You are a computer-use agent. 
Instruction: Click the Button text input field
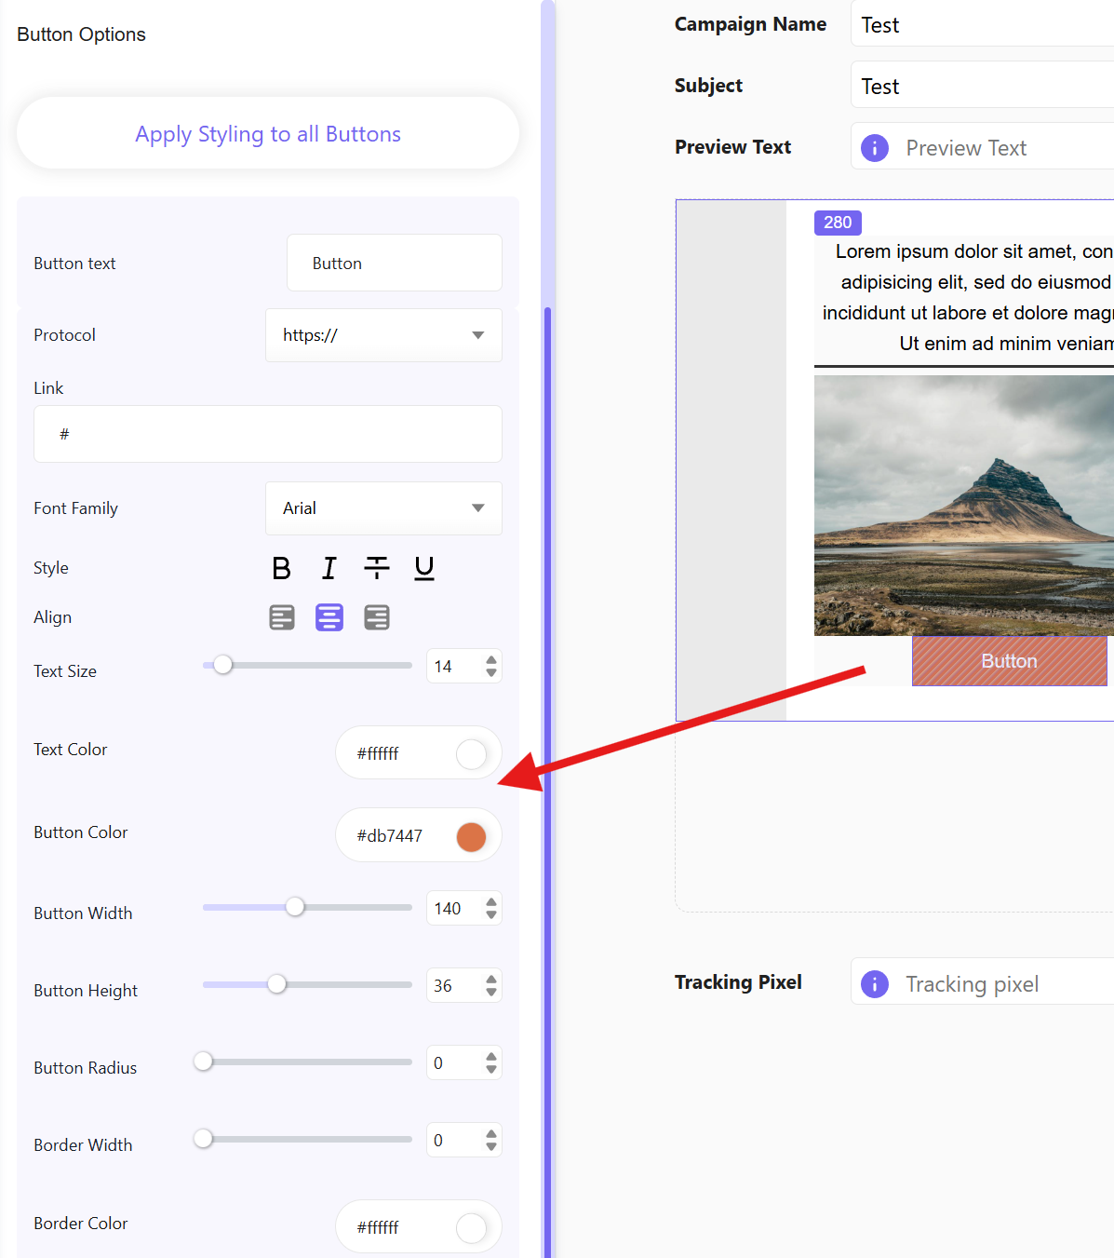tap(395, 264)
